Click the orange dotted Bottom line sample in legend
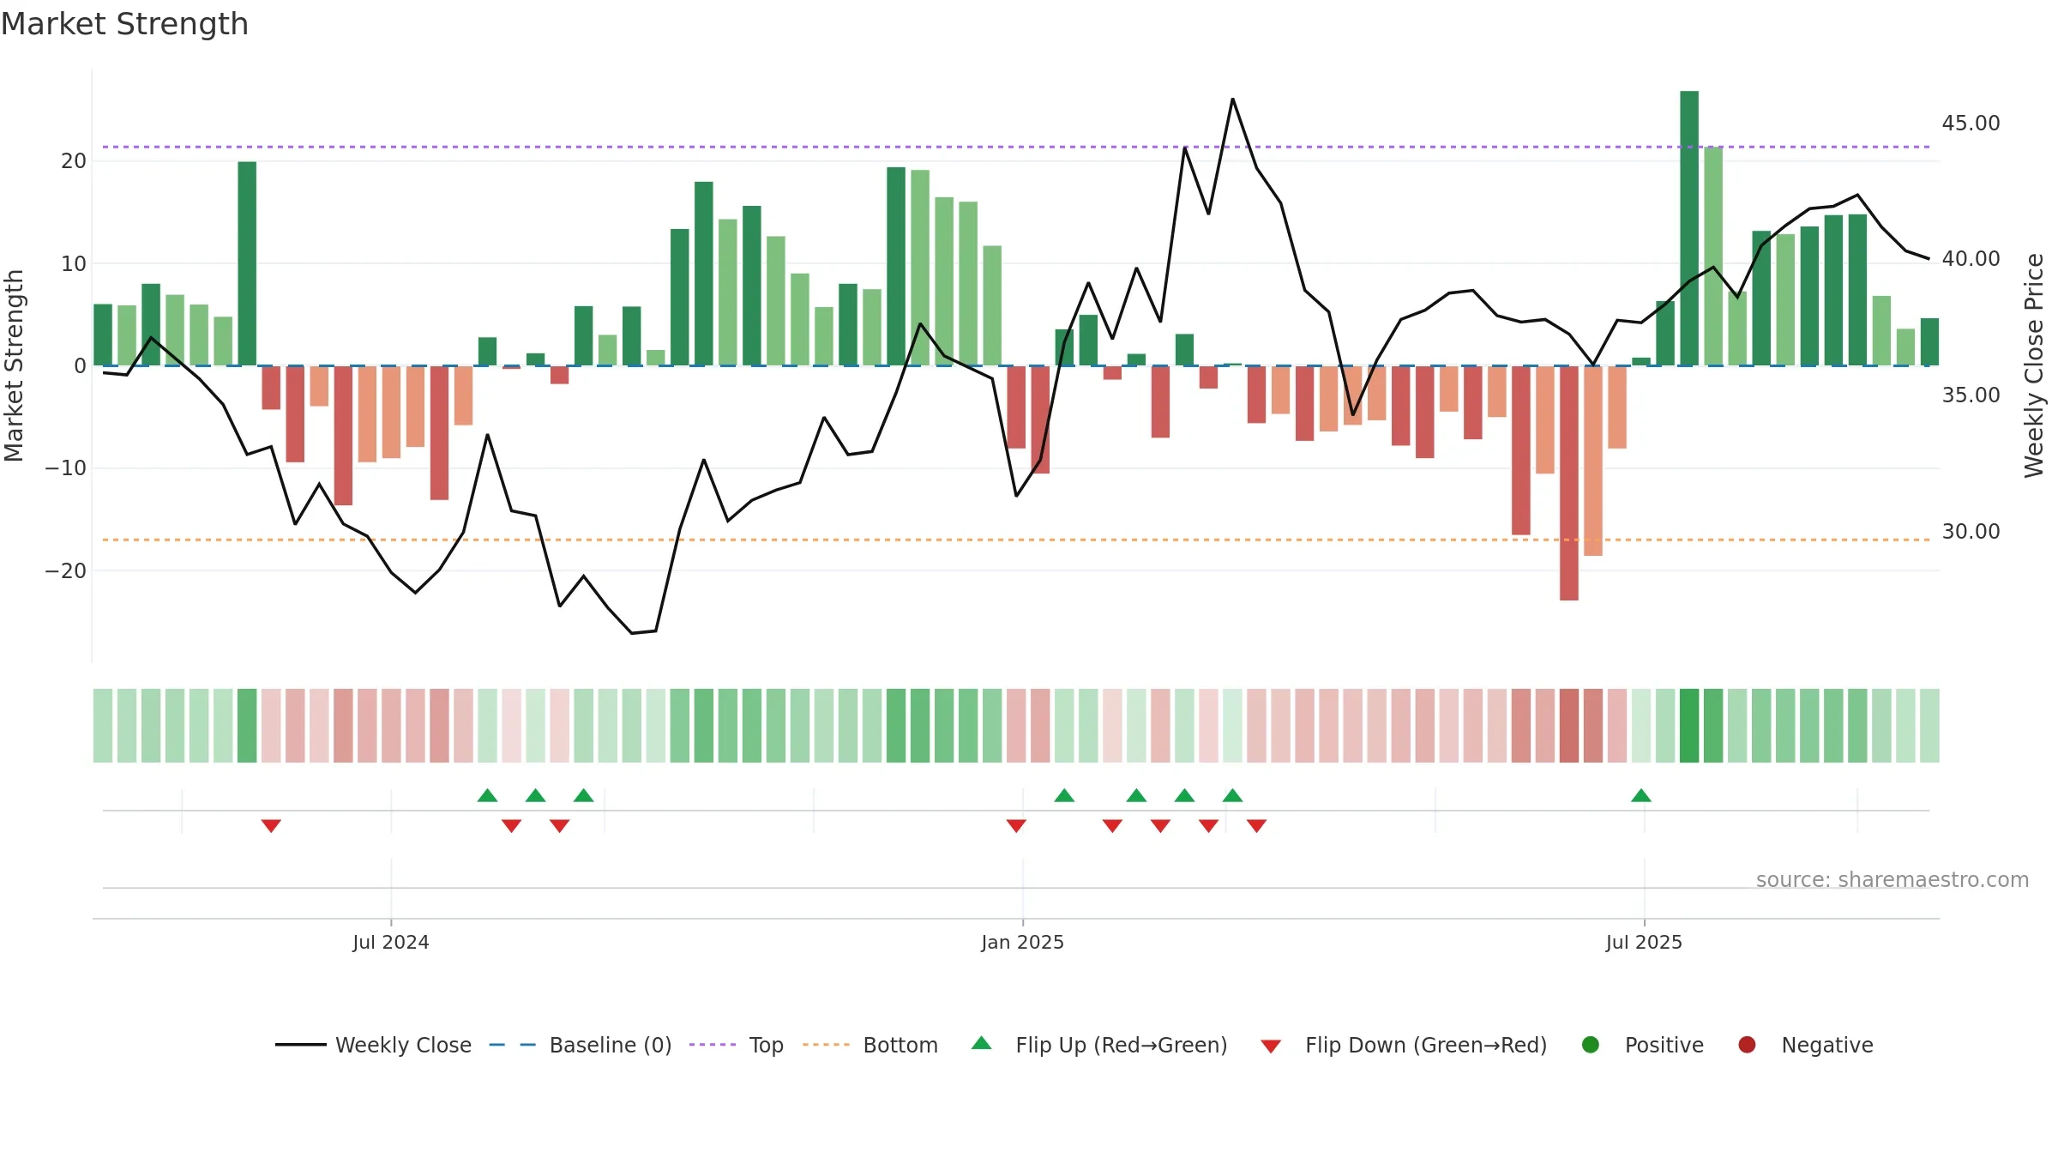This screenshot has height=1158, width=2058. 827,1045
